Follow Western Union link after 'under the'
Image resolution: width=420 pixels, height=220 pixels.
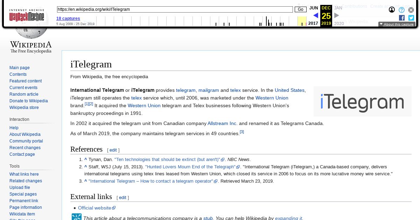click(x=272, y=98)
